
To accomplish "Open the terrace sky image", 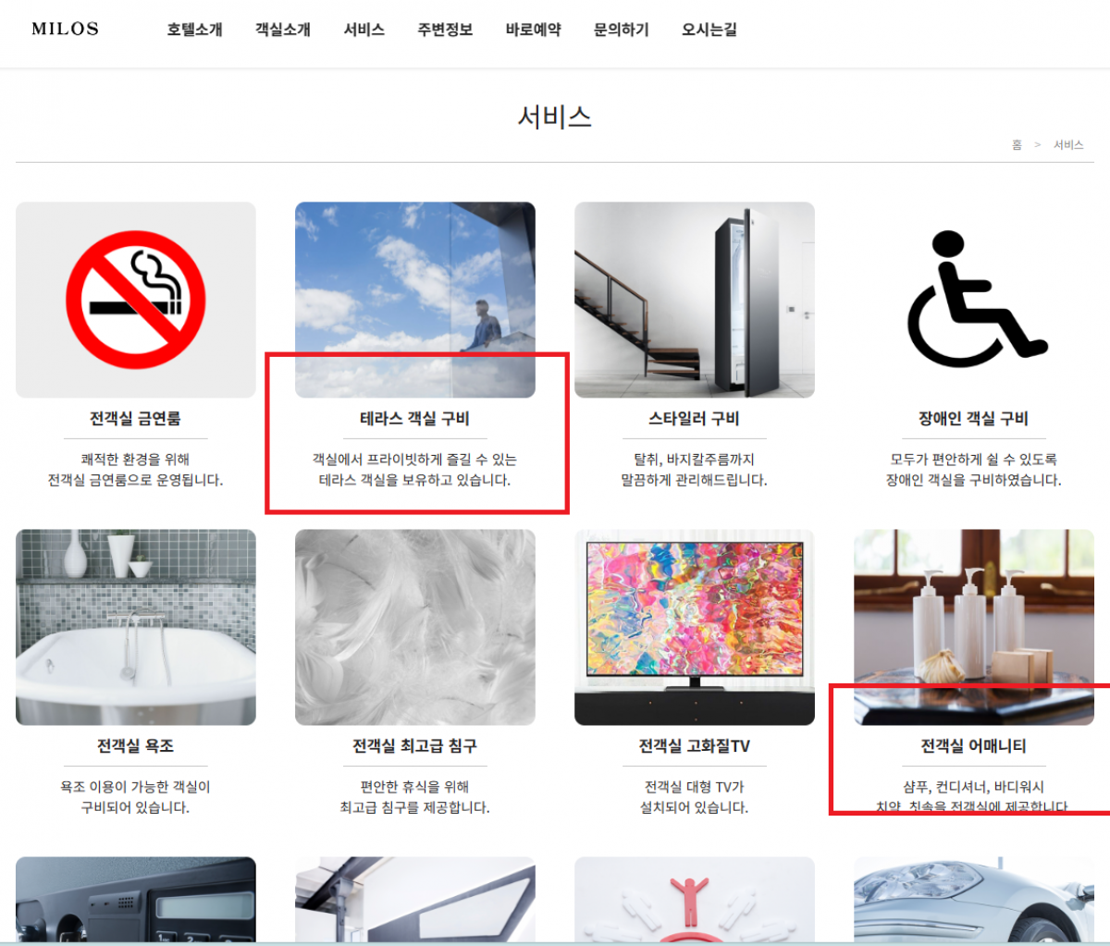I will [414, 277].
